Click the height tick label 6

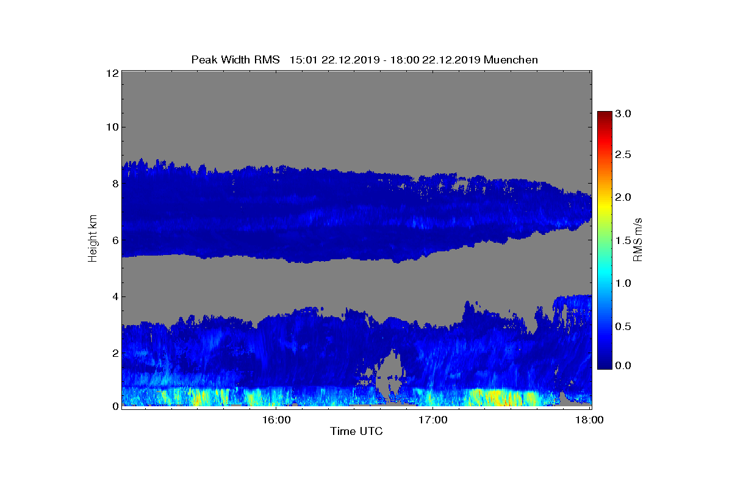click(x=115, y=240)
